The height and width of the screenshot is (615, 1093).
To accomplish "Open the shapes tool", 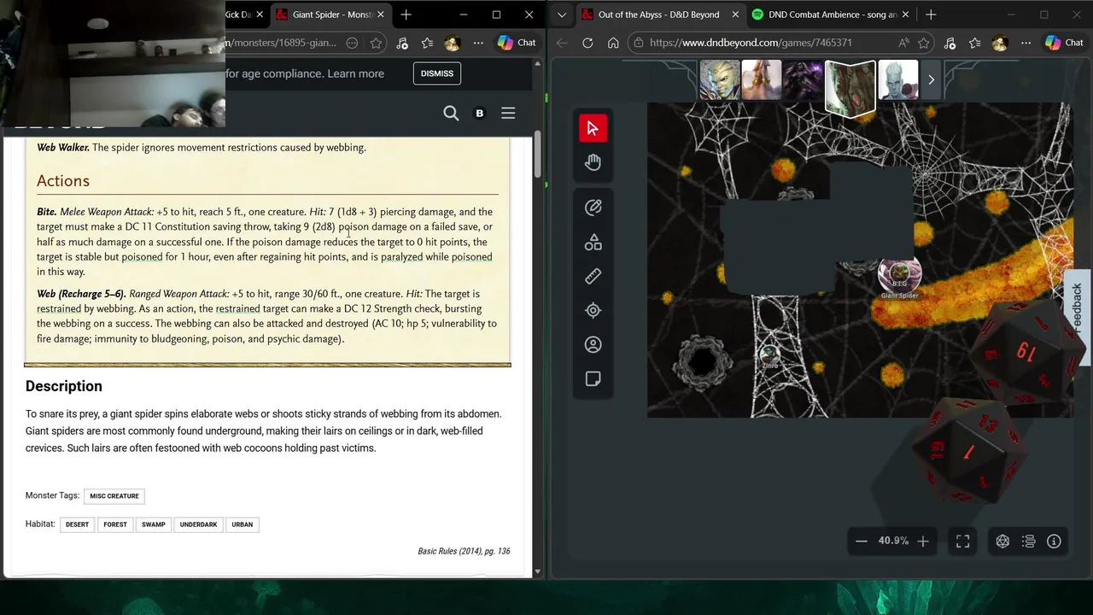I will click(593, 243).
